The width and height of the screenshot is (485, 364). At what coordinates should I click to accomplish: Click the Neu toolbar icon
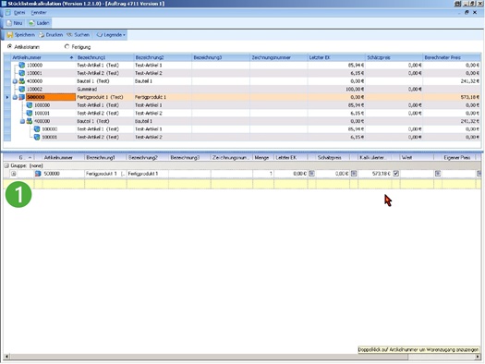click(9, 23)
